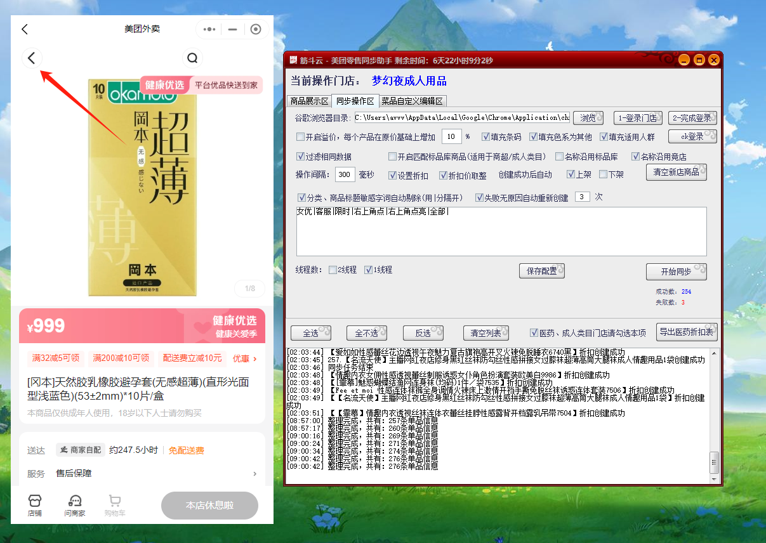Image resolution: width=766 pixels, height=543 pixels.
Task: Click the 1/8 image counter badge
Action: tap(250, 289)
